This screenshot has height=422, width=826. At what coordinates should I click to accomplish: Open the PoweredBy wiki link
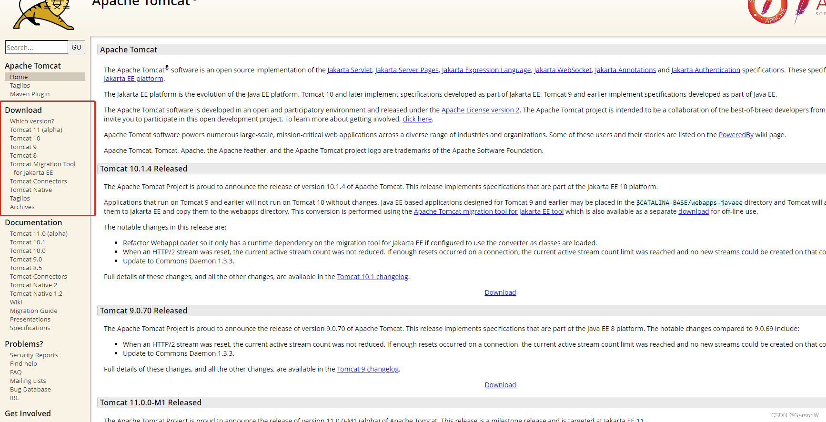(x=736, y=135)
